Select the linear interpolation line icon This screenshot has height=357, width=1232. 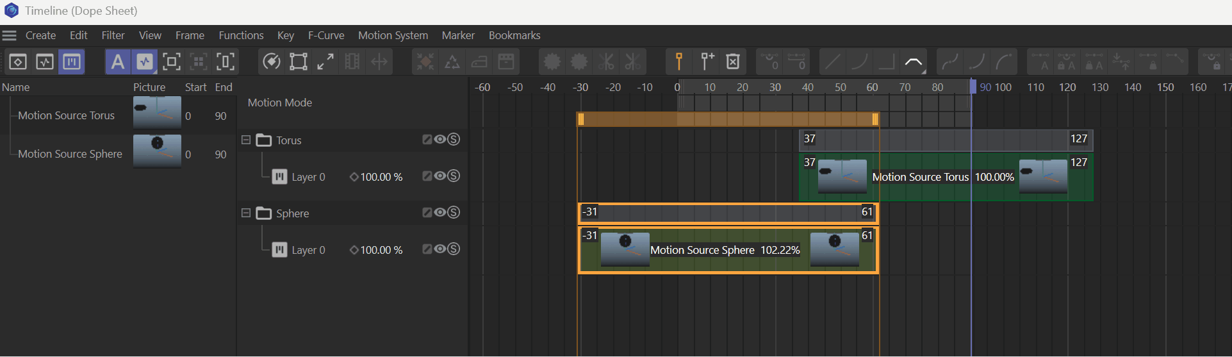(833, 62)
